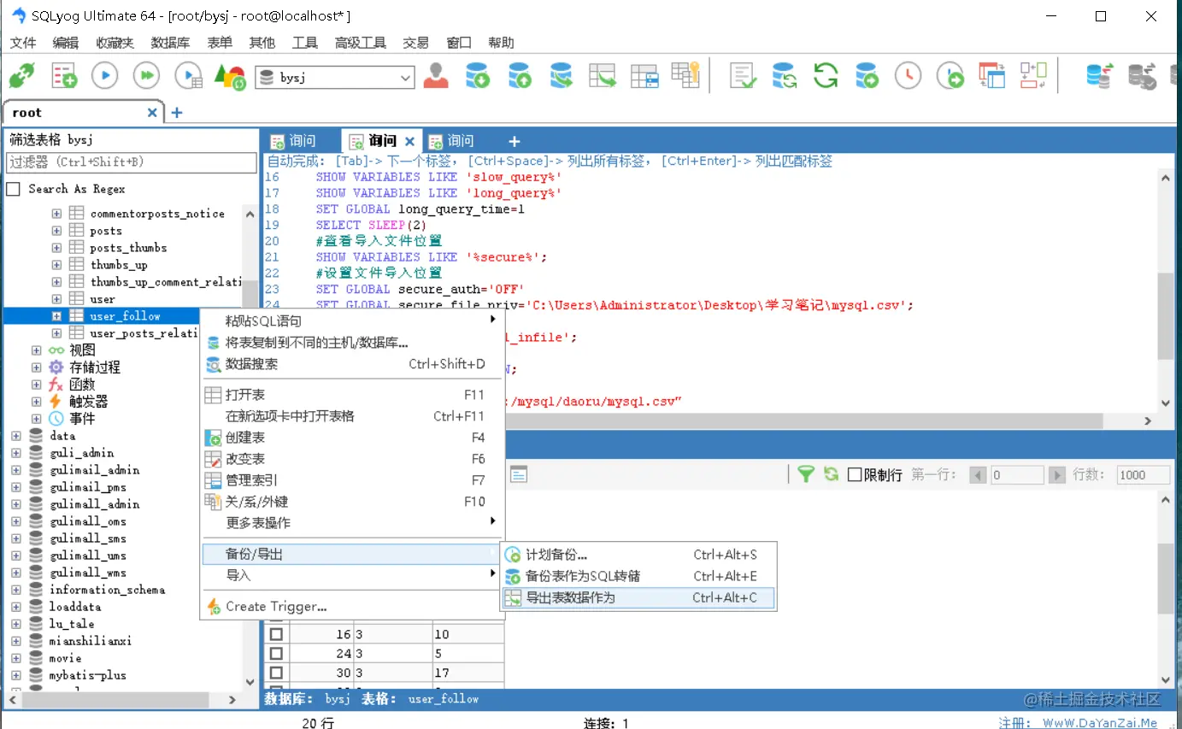The image size is (1182, 729).
Task: Go to the next page of result rows
Action: [1056, 475]
